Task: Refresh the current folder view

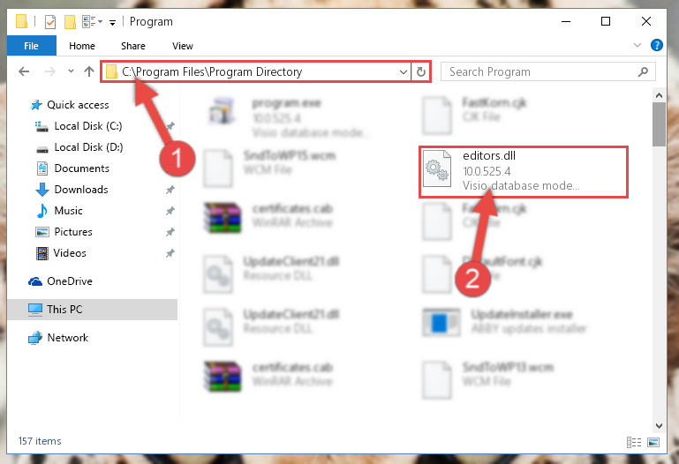Action: (x=421, y=71)
